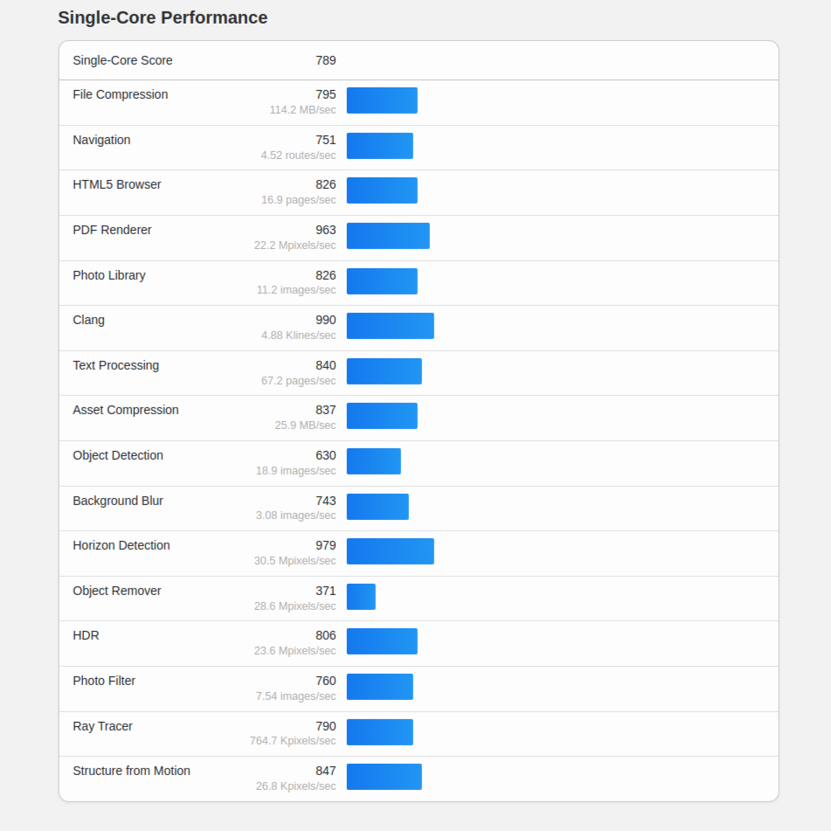The image size is (831, 831).
Task: Click the Clang score bar
Action: (x=390, y=326)
